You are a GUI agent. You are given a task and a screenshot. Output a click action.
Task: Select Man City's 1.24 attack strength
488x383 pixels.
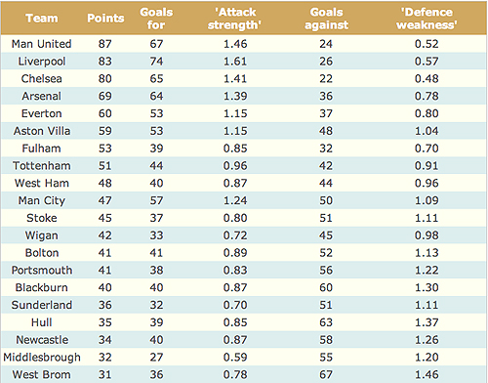pos(235,200)
